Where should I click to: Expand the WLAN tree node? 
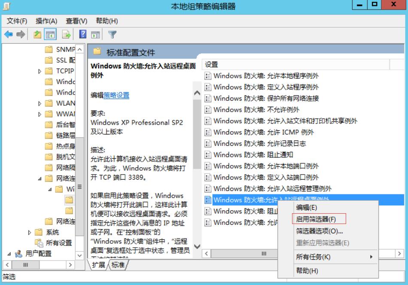click(40, 104)
